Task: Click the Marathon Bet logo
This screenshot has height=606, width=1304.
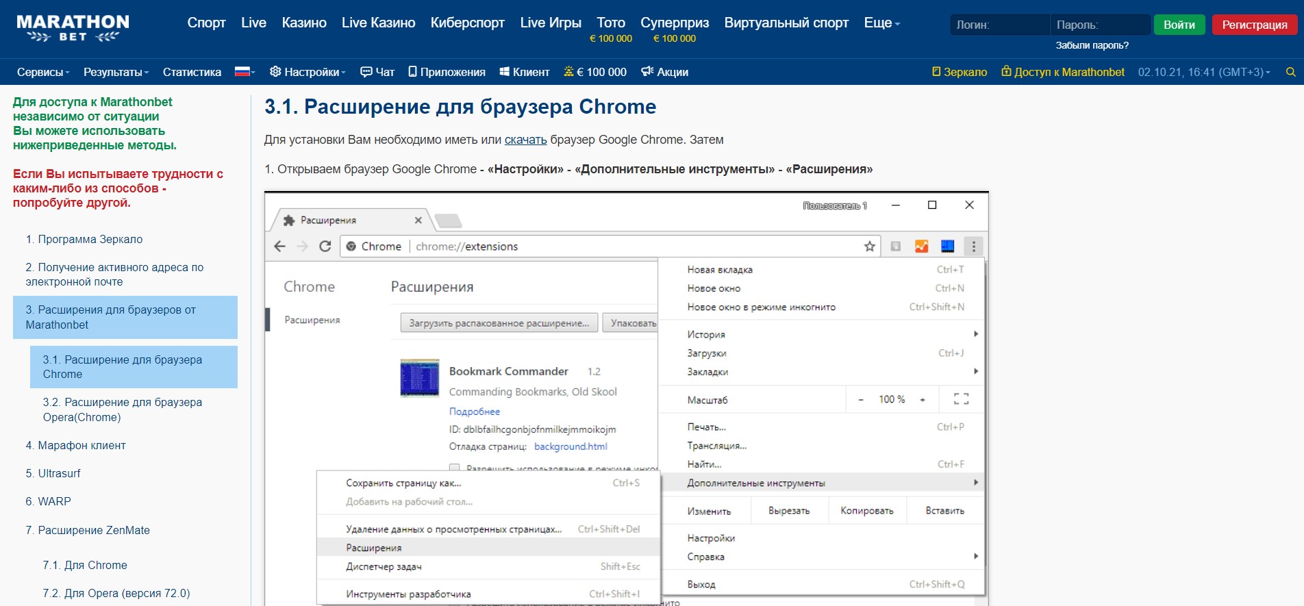Action: click(73, 28)
